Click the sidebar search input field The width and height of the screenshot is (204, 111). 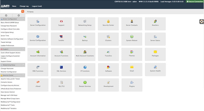10,11
